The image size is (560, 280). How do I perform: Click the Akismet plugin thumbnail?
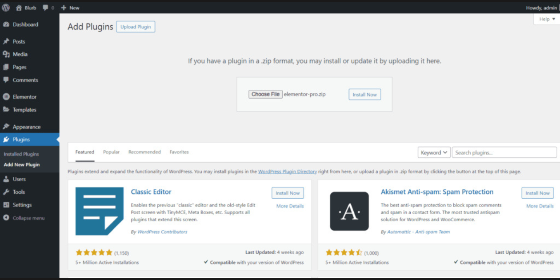(349, 211)
